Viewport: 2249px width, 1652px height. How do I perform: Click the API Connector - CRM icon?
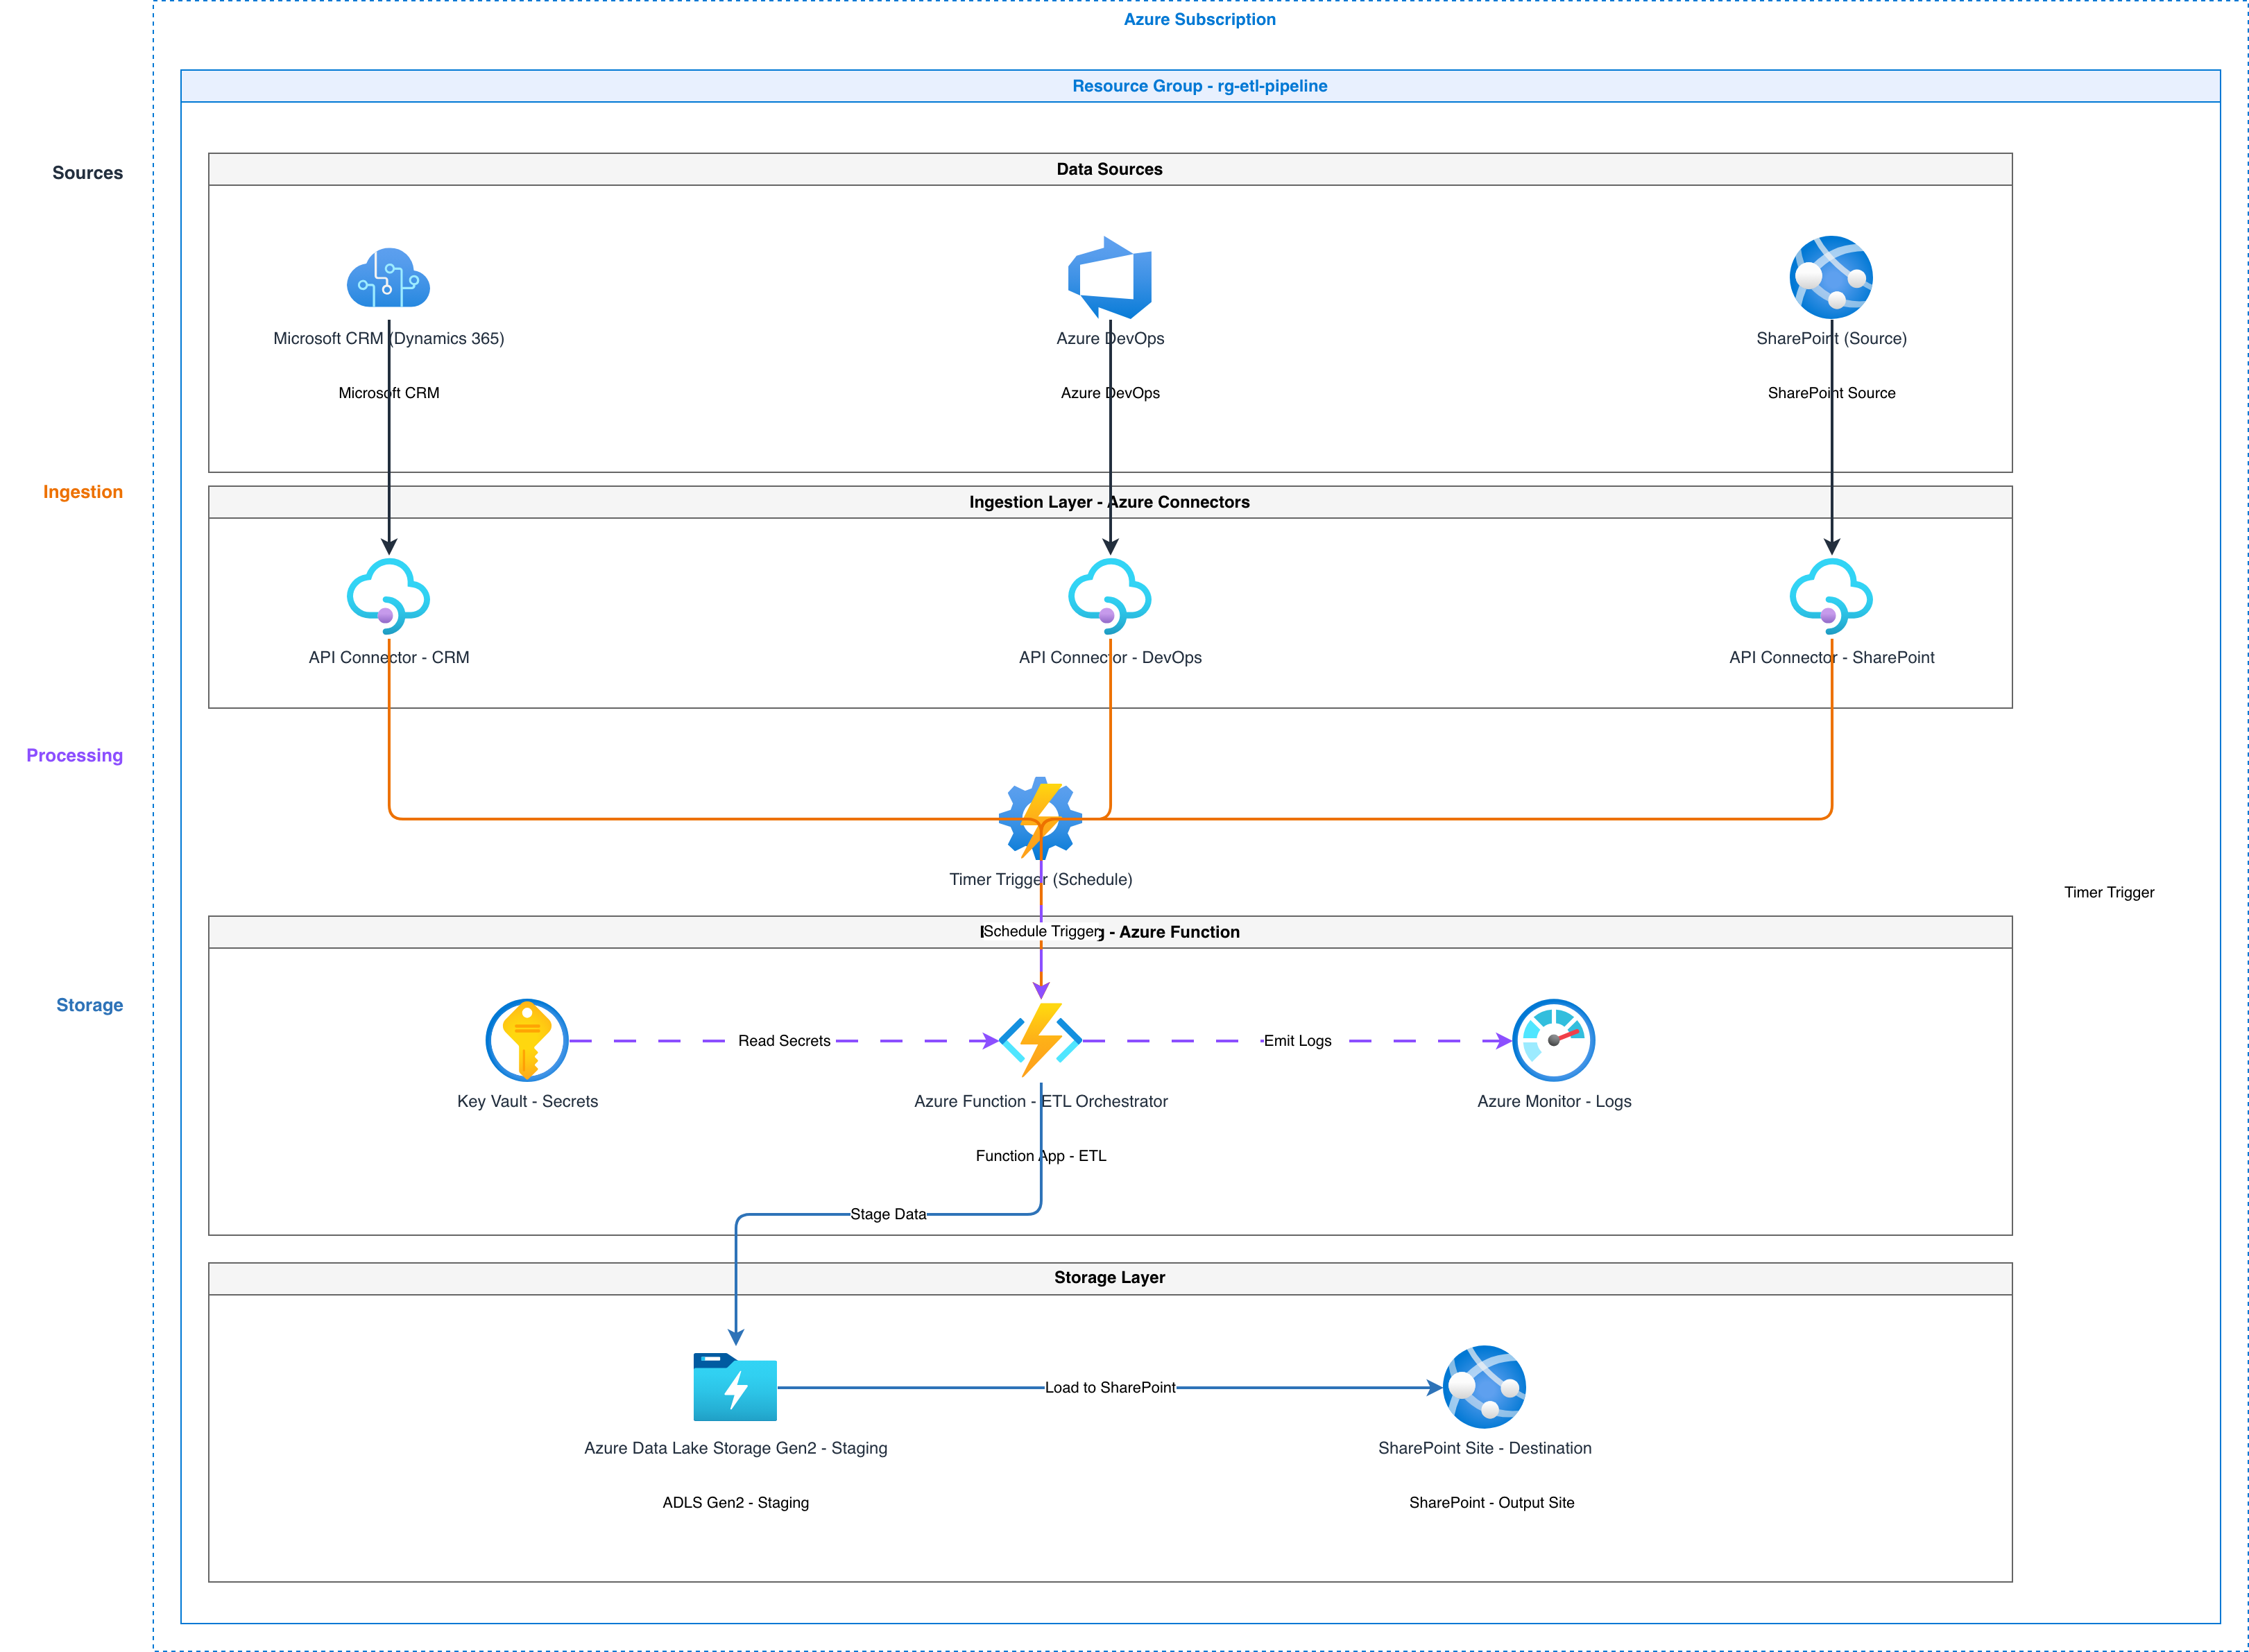click(x=388, y=596)
